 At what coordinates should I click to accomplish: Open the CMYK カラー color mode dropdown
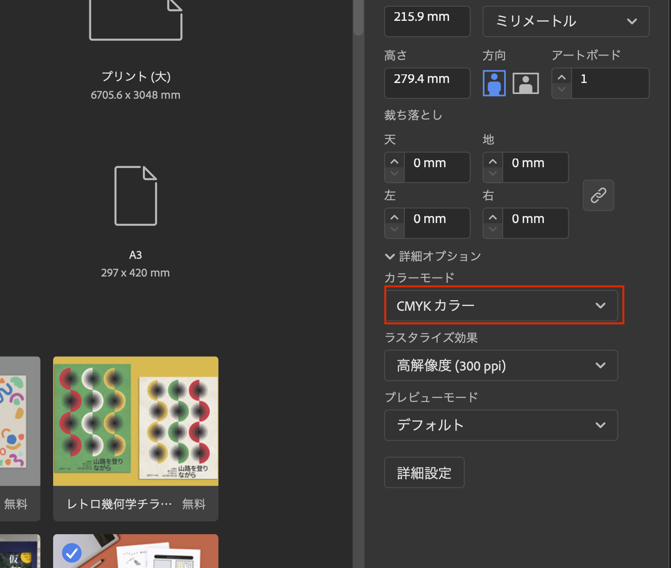[501, 306]
